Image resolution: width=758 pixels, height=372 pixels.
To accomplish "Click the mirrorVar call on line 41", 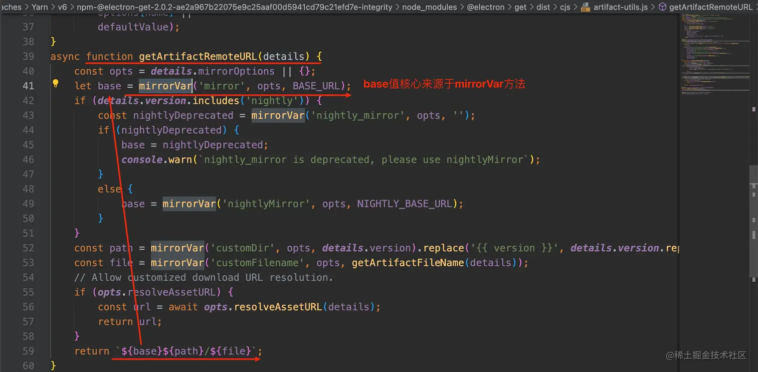I will pyautogui.click(x=165, y=86).
